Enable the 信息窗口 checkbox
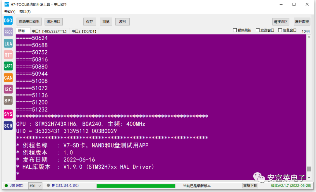The height and width of the screenshot is (192, 316). tap(280, 30)
